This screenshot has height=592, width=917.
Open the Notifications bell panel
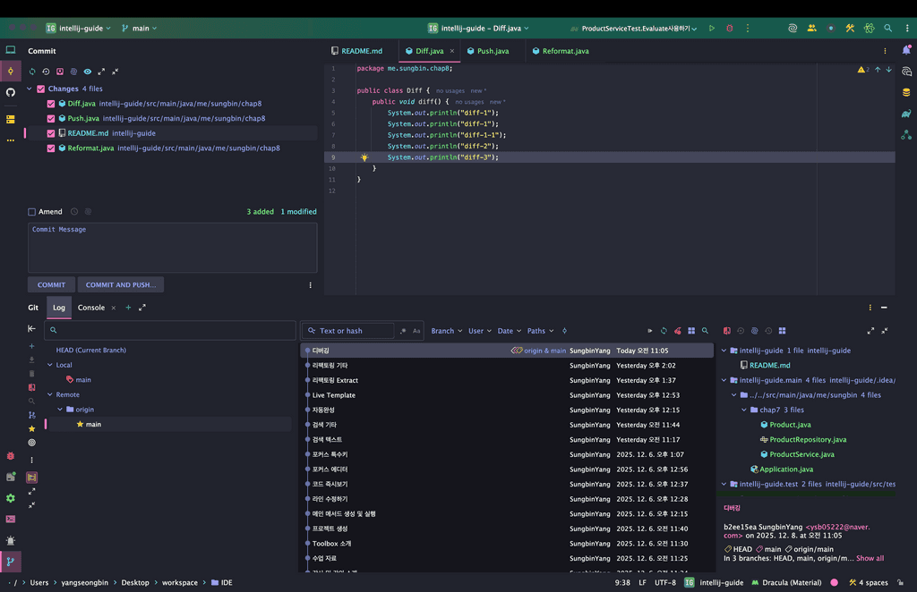point(906,50)
